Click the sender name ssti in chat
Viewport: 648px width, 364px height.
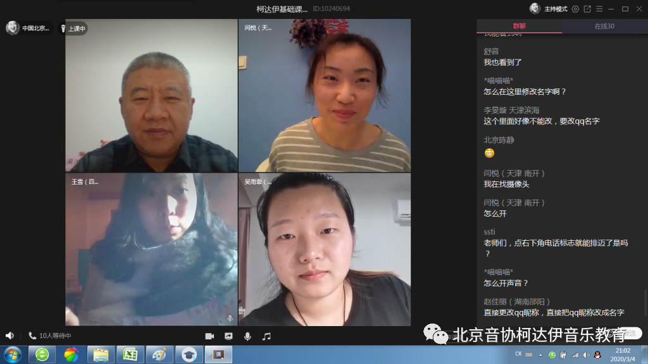click(489, 232)
